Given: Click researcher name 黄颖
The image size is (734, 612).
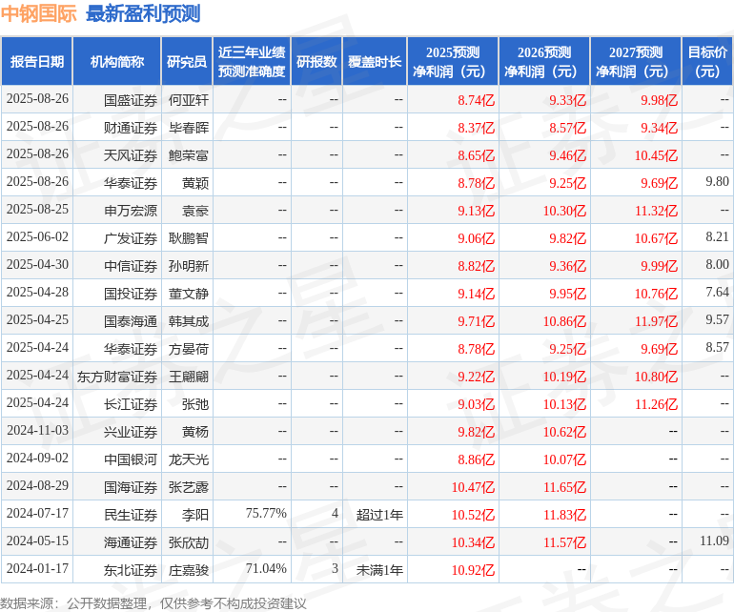Looking at the screenshot, I should pyautogui.click(x=195, y=183).
